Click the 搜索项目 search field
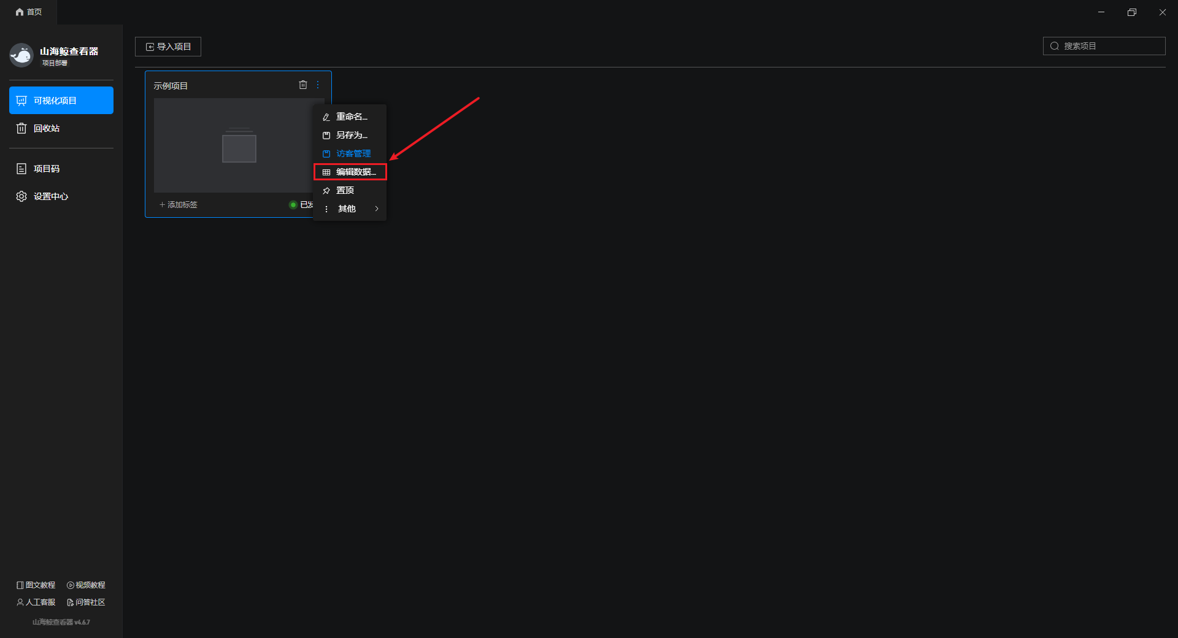 coord(1104,46)
